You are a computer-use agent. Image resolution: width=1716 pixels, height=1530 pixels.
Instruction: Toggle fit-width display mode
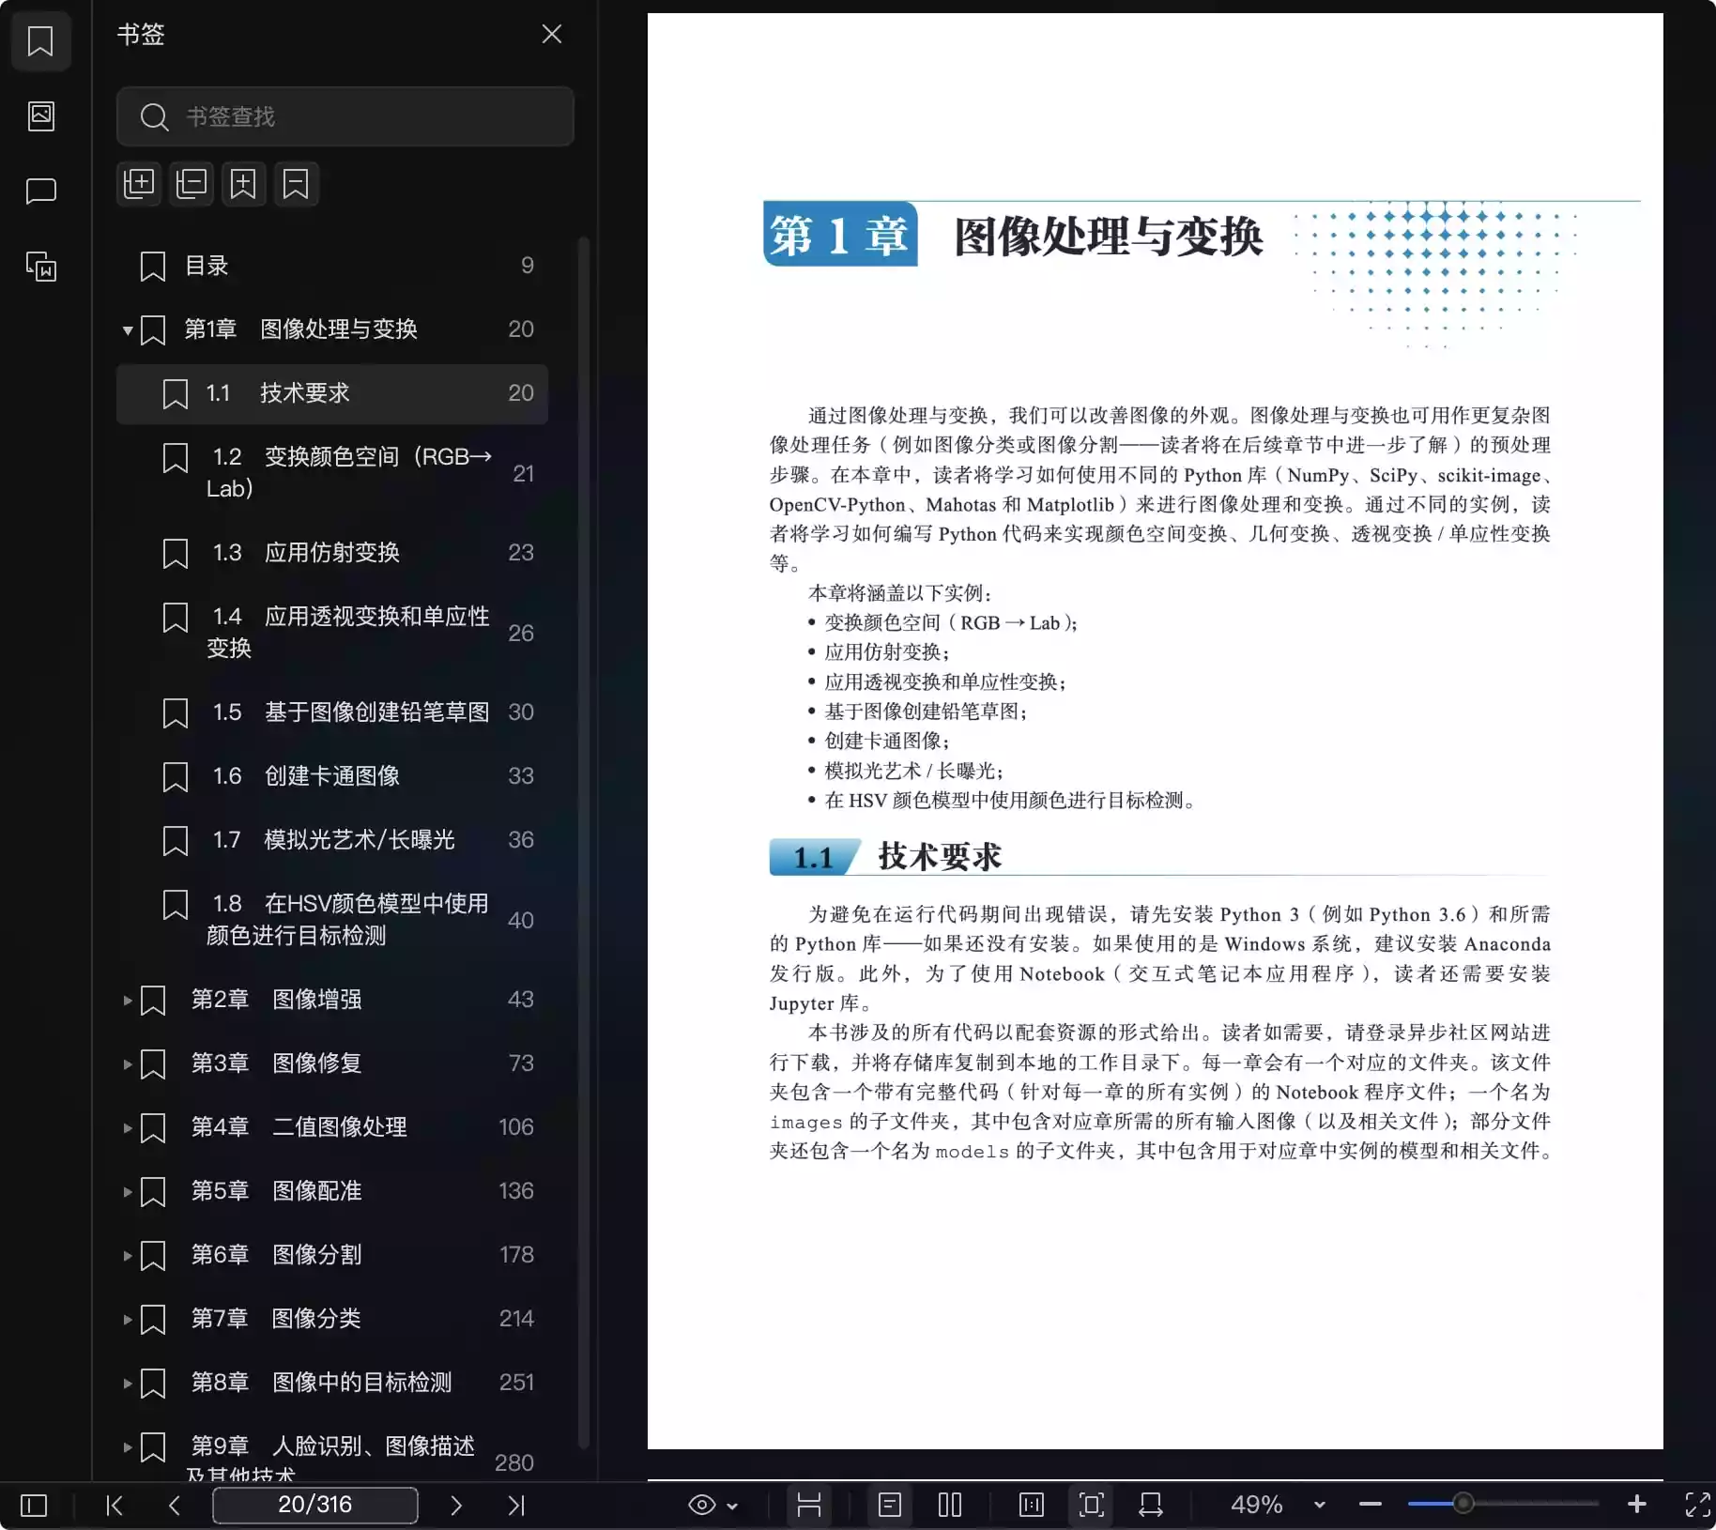[x=1152, y=1505]
